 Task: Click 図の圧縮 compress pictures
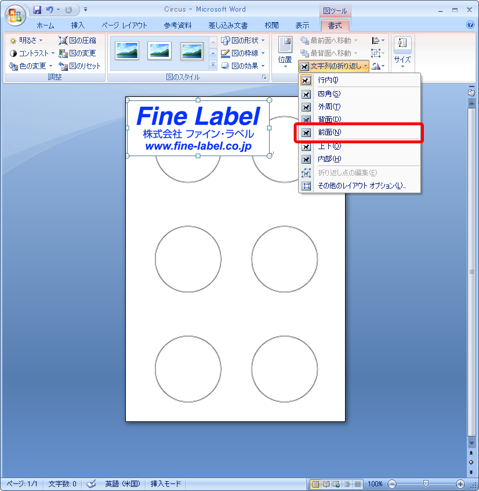click(x=77, y=41)
